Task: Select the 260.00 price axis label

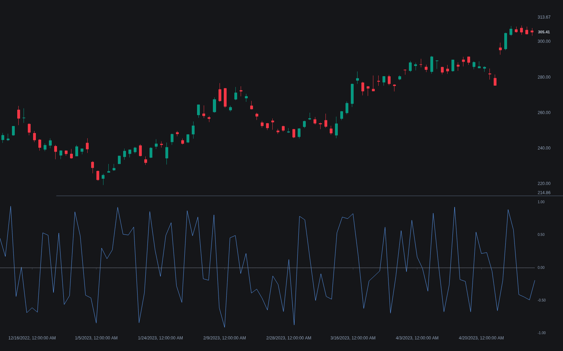Action: pyautogui.click(x=544, y=113)
